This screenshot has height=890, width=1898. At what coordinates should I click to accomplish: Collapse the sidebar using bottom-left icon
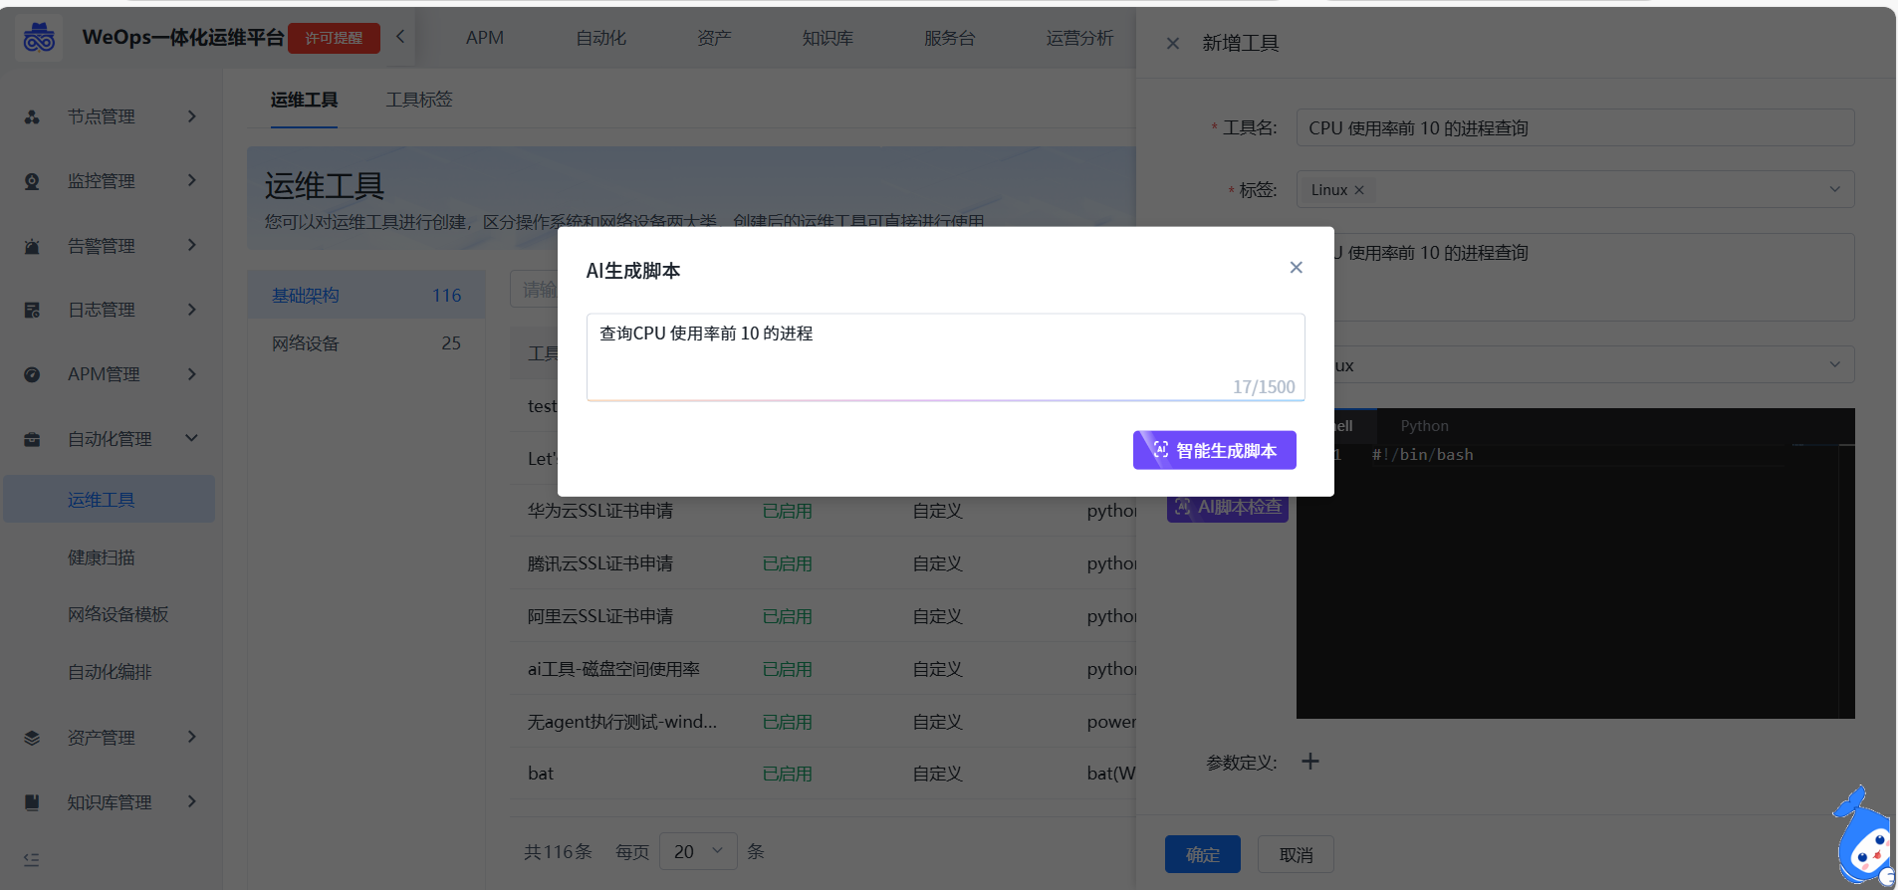(x=32, y=859)
